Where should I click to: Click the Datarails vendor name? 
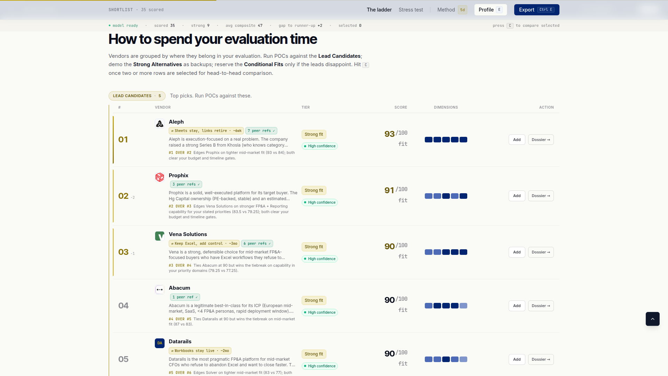180,342
